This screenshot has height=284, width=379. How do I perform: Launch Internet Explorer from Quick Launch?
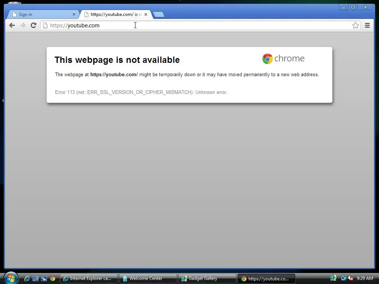point(27,278)
